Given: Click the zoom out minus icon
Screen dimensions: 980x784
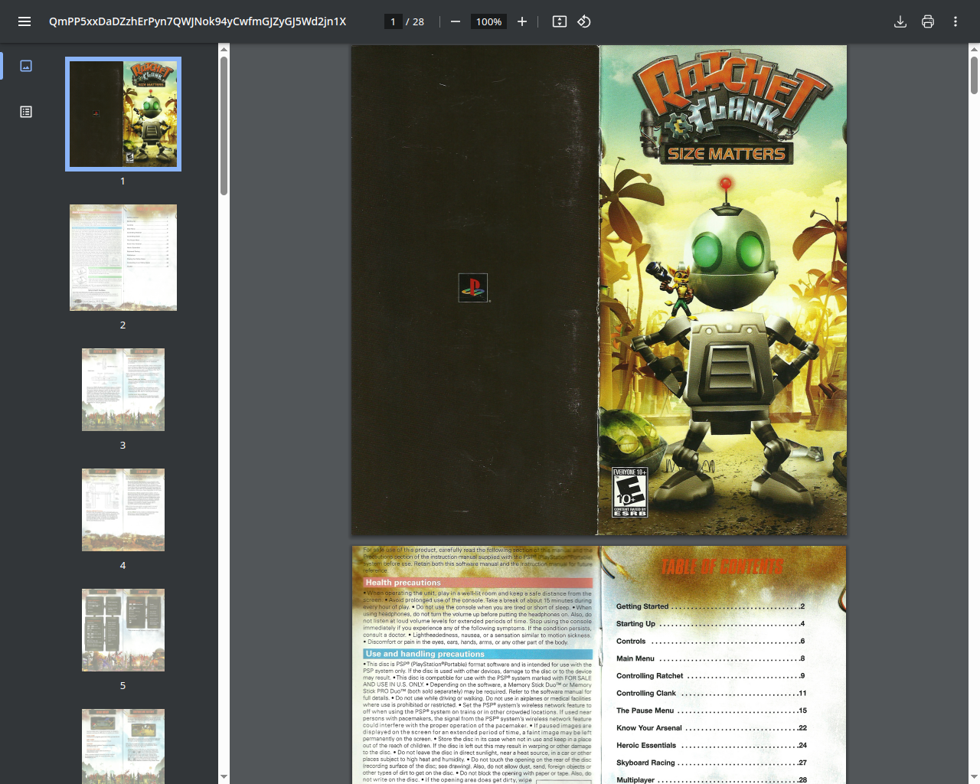Looking at the screenshot, I should point(456,21).
